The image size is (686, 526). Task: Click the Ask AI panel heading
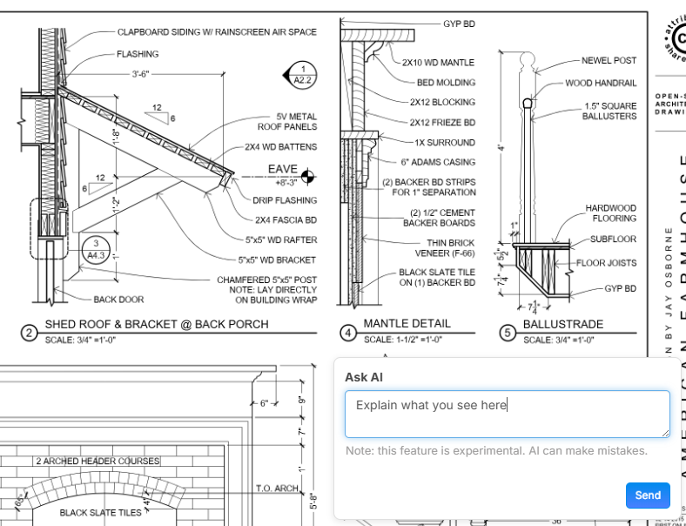pyautogui.click(x=363, y=377)
